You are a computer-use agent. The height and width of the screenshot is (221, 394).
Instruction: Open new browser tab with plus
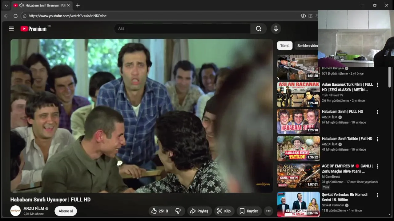click(x=78, y=5)
